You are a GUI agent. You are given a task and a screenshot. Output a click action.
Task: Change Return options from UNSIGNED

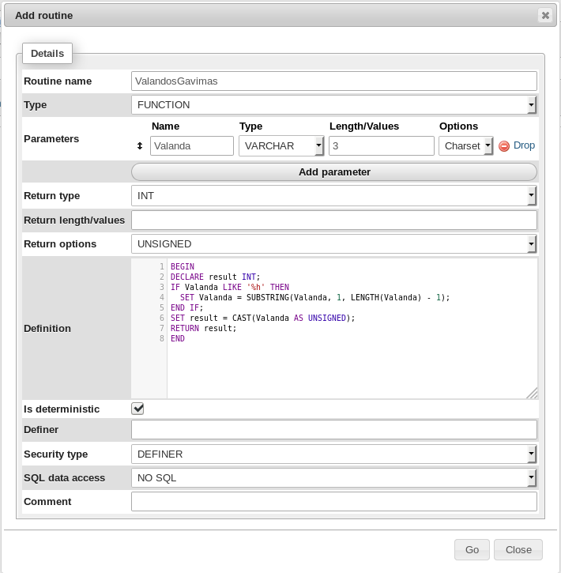pyautogui.click(x=333, y=244)
